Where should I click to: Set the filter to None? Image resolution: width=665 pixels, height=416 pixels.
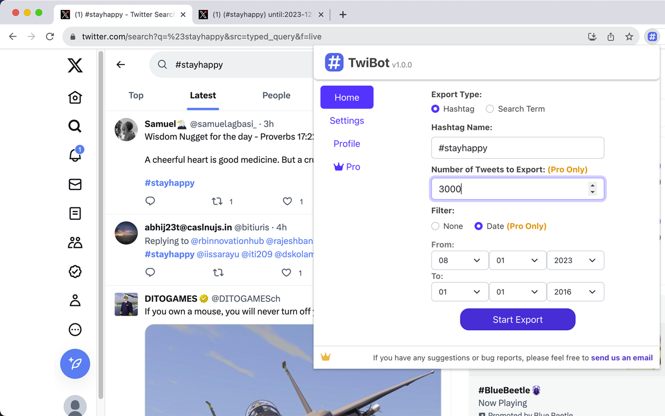(435, 226)
